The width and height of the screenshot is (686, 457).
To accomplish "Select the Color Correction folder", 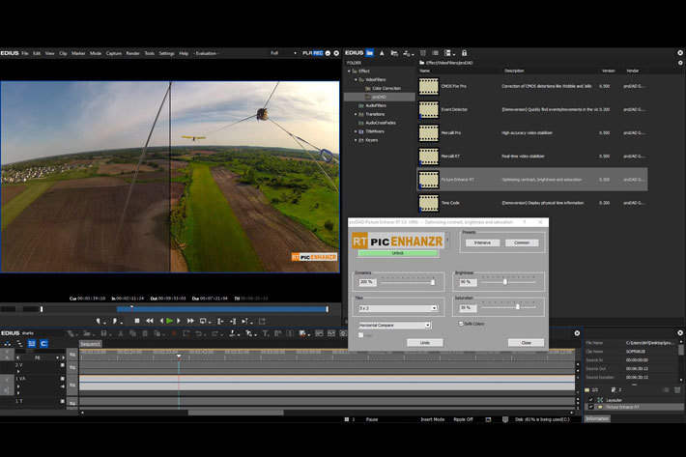I will click(386, 88).
